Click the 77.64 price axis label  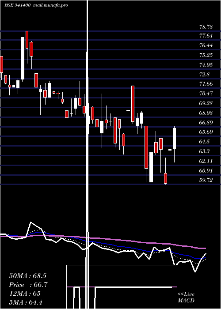pyautogui.click(x=206, y=36)
